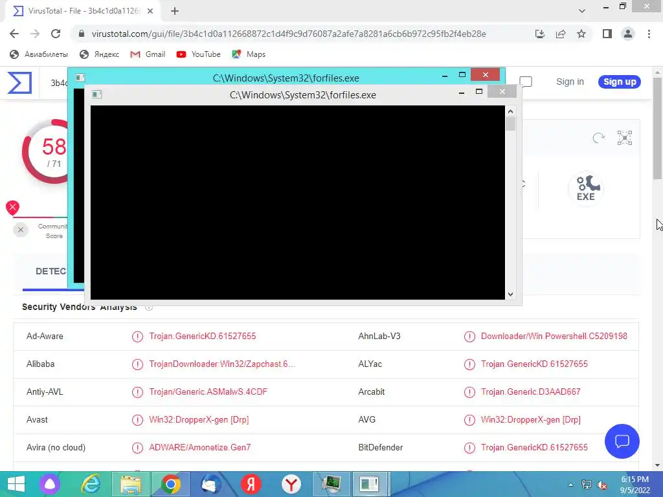
Task: Expand the tab search chevron
Action: pos(582,11)
